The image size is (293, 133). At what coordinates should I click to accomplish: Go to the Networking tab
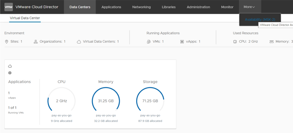tap(142, 7)
